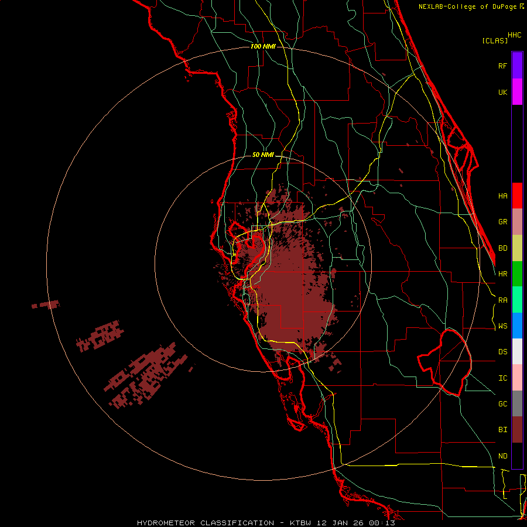Click the WS legend label
Image resolution: width=527 pixels, height=527 pixels.
click(x=502, y=326)
